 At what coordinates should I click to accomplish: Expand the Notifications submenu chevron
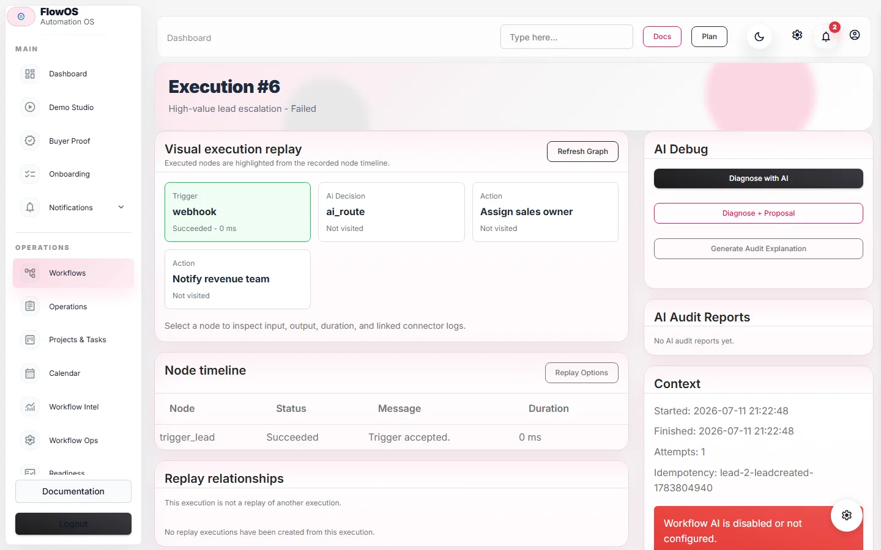pyautogui.click(x=121, y=207)
